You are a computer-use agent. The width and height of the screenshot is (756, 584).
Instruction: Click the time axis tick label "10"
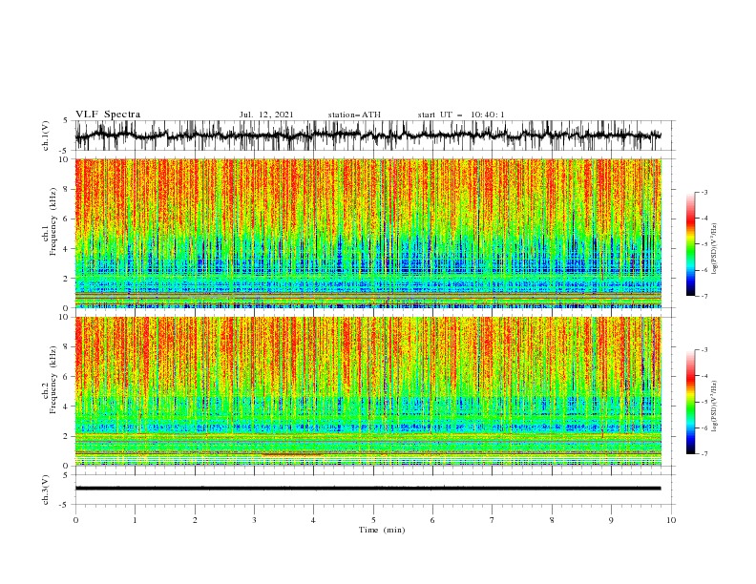pyautogui.click(x=671, y=520)
